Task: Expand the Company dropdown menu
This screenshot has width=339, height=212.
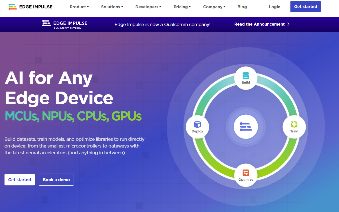Action: [x=214, y=7]
